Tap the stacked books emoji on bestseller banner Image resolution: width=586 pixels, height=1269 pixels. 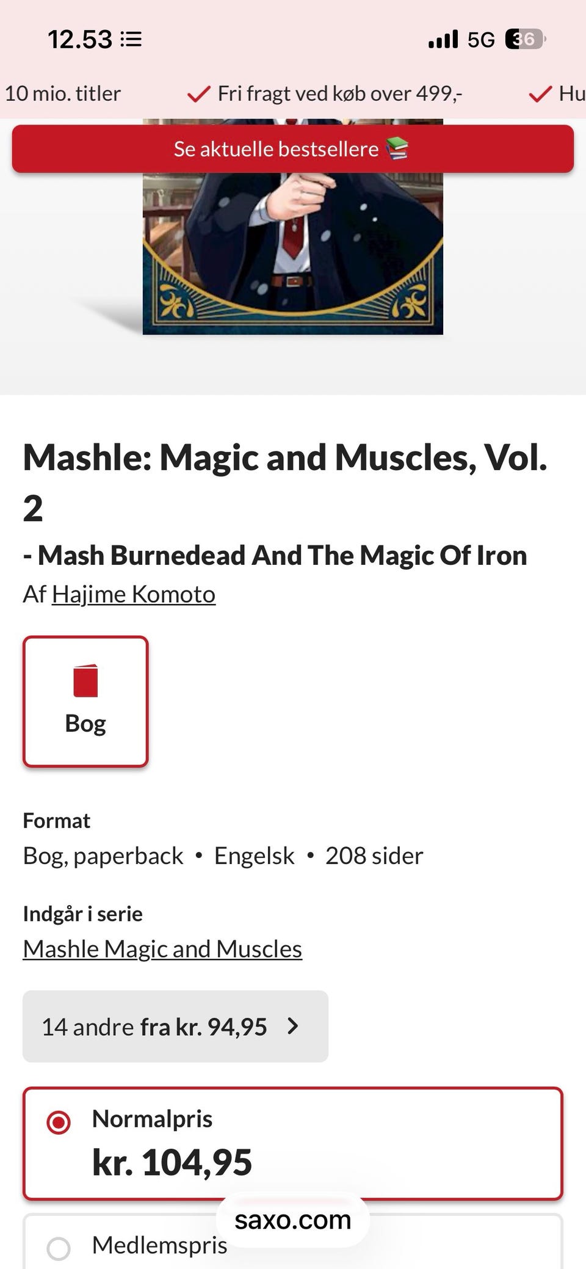pos(397,148)
